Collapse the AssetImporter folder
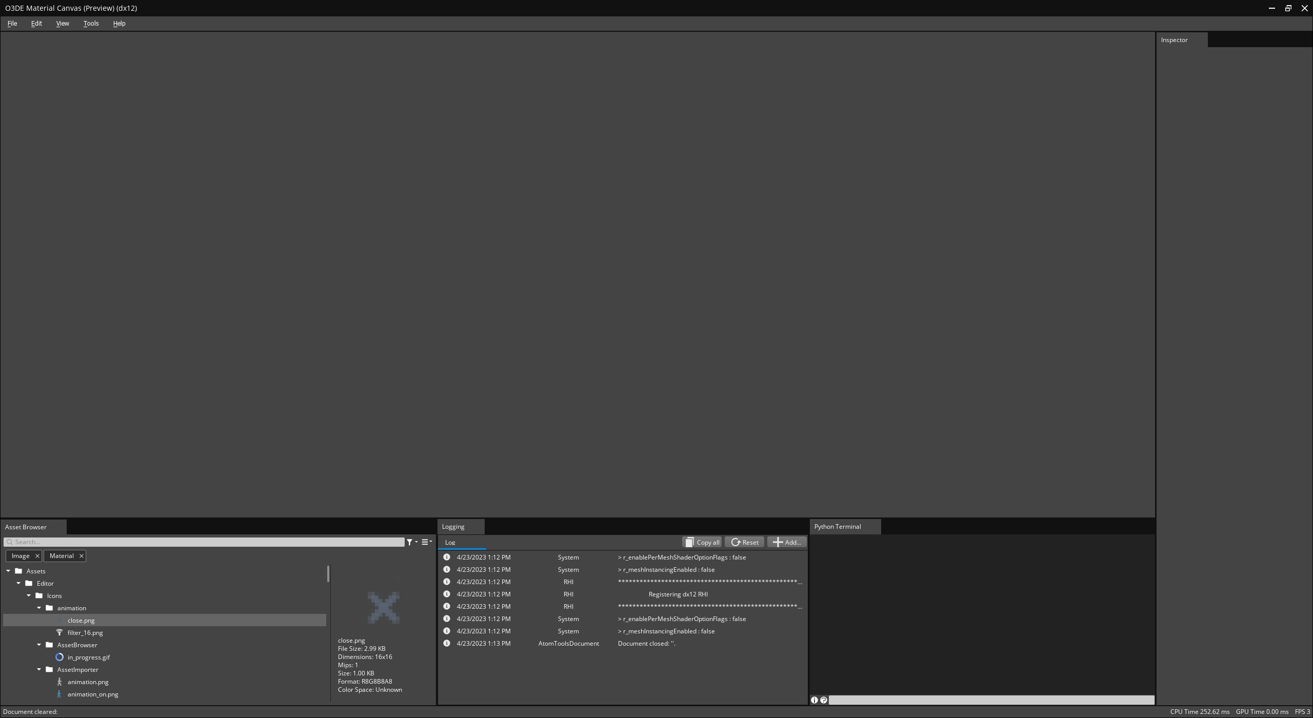1313x718 pixels. 39,670
